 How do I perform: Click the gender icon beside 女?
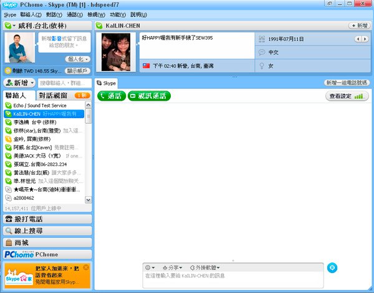click(x=262, y=66)
